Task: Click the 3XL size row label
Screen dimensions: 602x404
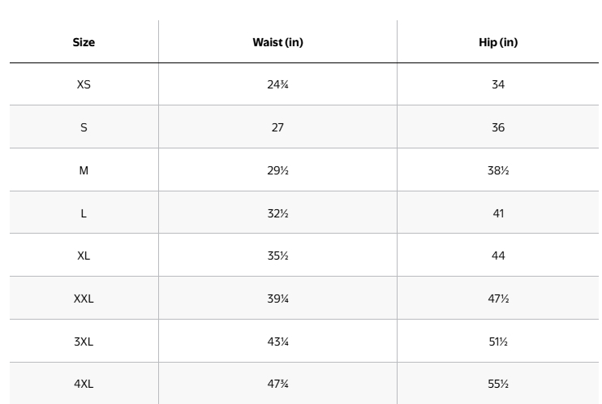Action: click(84, 342)
